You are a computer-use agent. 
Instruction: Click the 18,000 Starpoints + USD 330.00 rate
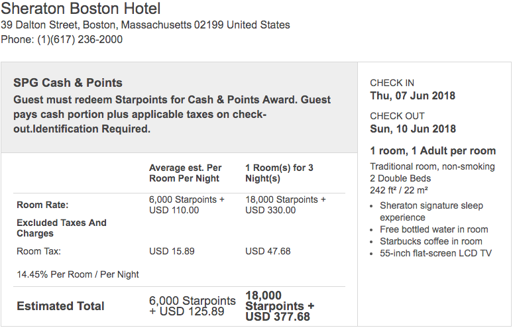285,205
